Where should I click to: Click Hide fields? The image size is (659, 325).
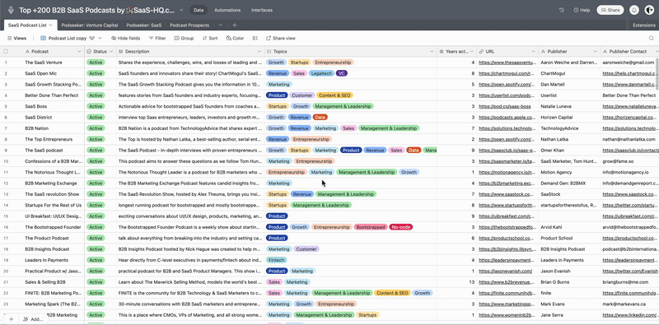[126, 38]
